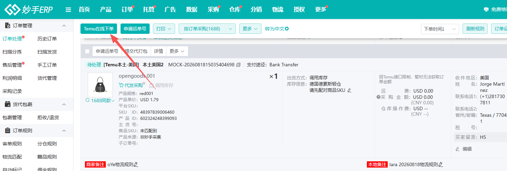Click the 代发采购 link
507x171 pixels.
131,85
